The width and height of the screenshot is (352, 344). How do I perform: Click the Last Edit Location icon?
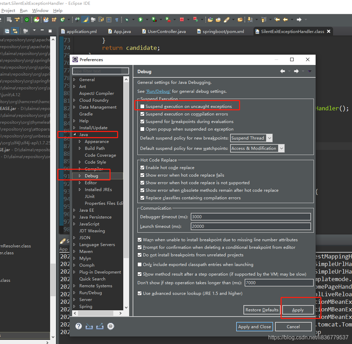coord(277,20)
